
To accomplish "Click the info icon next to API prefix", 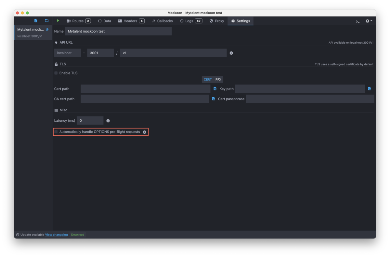I will (x=231, y=53).
